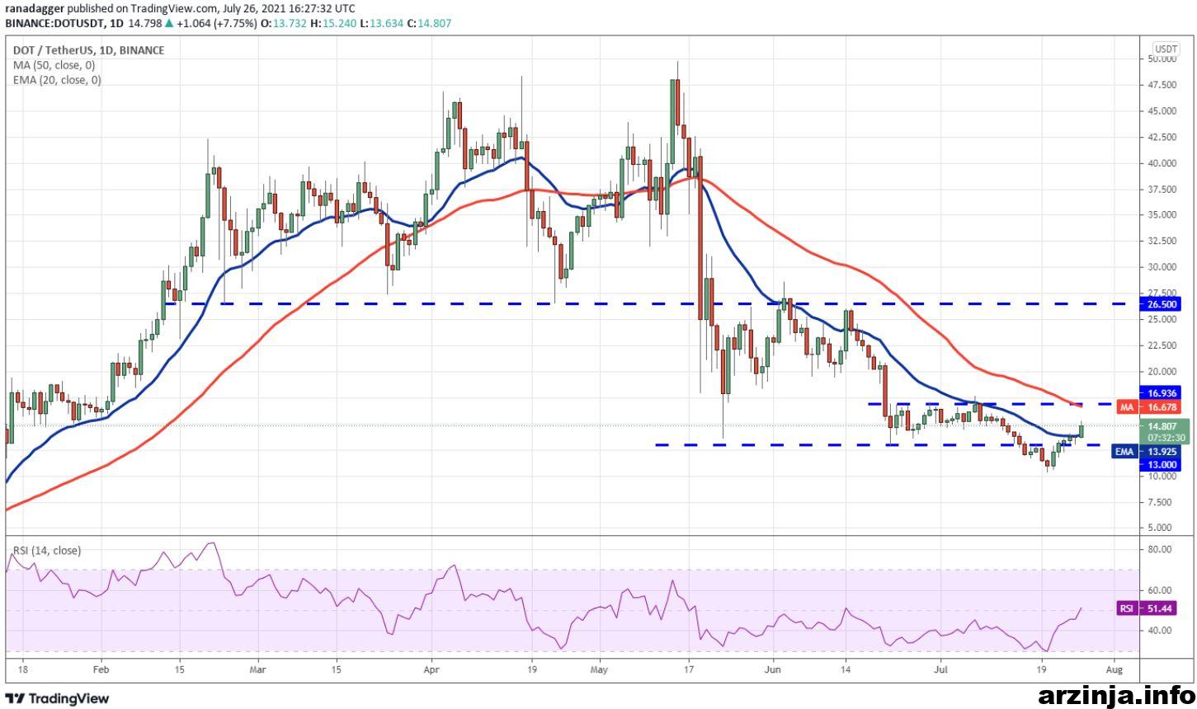This screenshot has height=709, width=1197.
Task: Click the 7.500 price axis label
Action: (1161, 502)
